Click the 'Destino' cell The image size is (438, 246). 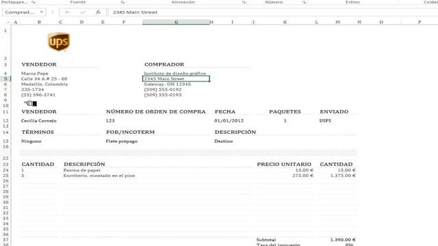pos(224,141)
